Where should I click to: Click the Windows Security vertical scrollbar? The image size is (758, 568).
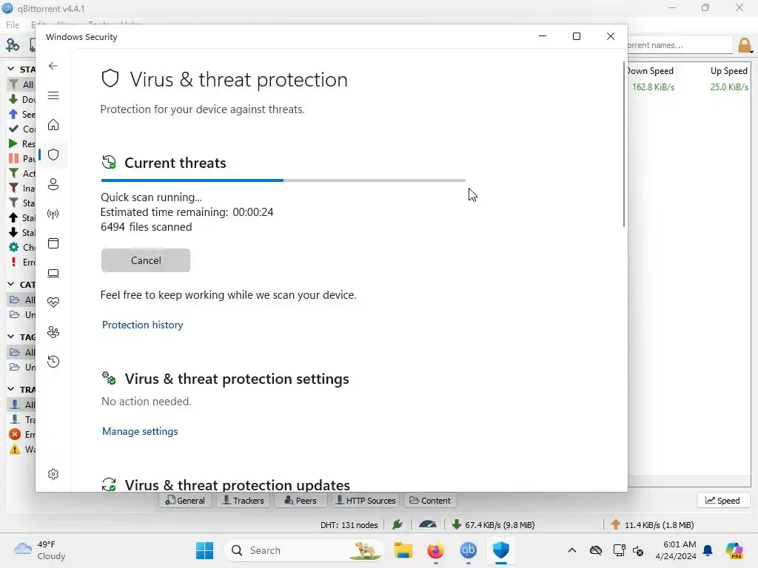point(623,145)
